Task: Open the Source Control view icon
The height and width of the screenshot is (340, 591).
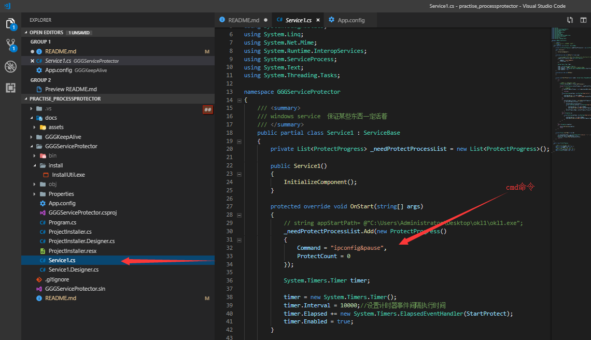Action: [10, 45]
